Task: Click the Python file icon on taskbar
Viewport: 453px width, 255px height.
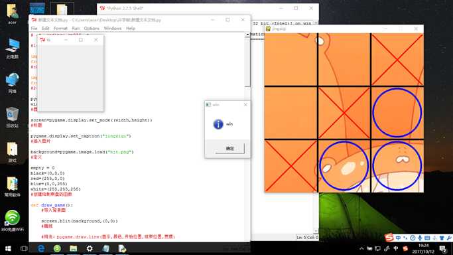Action: (122, 248)
